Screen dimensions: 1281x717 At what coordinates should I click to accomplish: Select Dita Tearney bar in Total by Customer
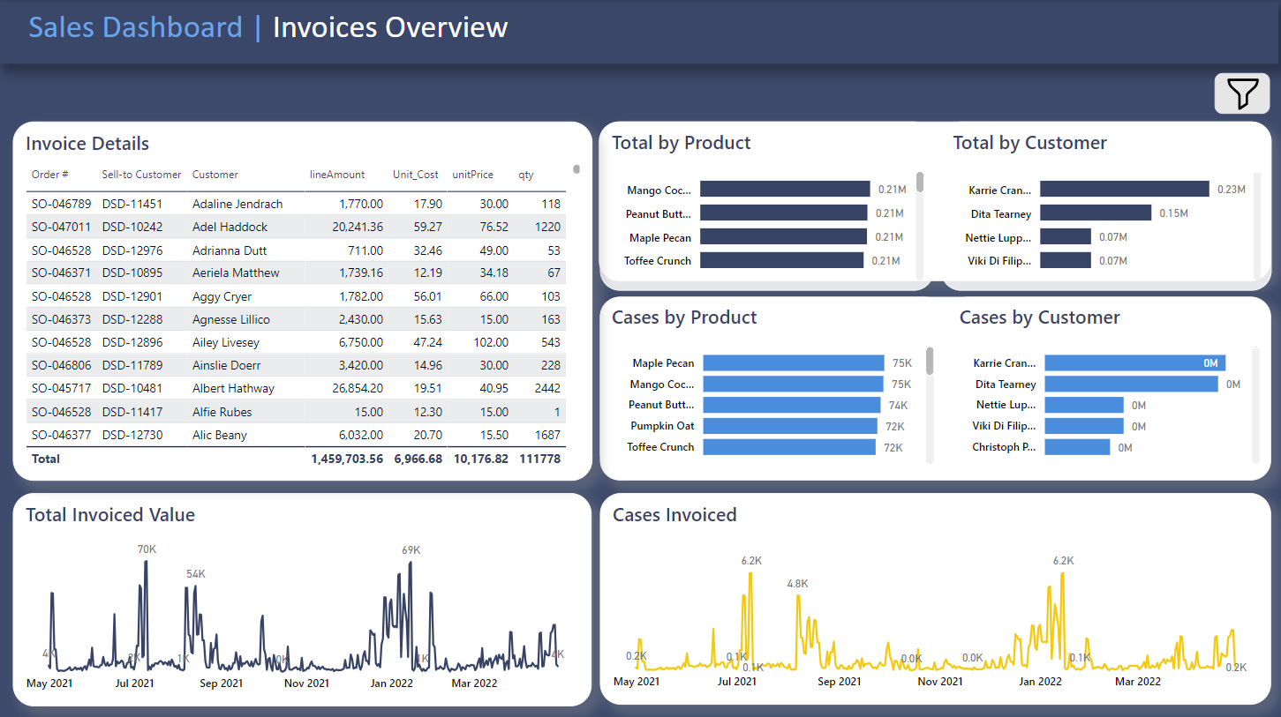[1096, 213]
